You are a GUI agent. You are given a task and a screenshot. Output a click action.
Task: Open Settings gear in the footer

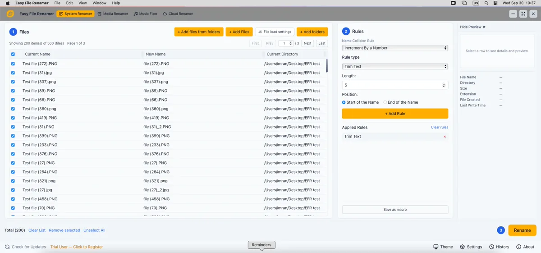point(471,247)
